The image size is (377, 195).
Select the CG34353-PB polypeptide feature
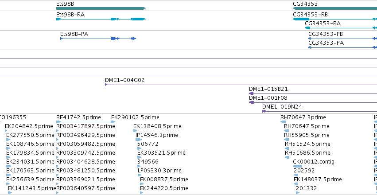pyautogui.click(x=342, y=39)
